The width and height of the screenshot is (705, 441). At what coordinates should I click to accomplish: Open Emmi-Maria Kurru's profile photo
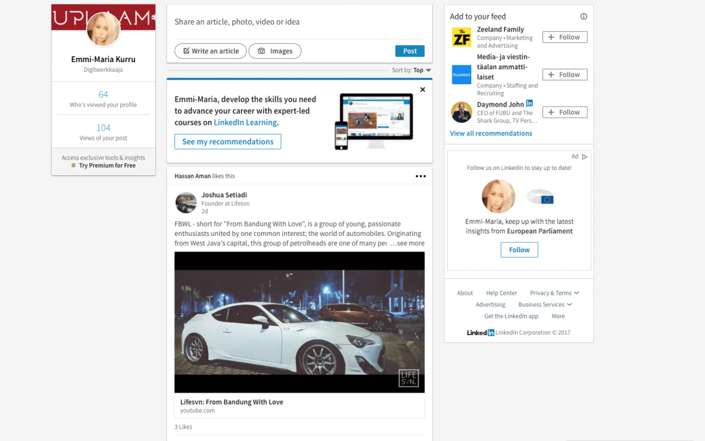[103, 29]
